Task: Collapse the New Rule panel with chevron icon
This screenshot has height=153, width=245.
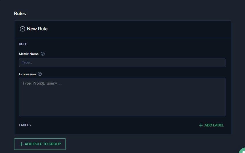Action: pos(22,29)
